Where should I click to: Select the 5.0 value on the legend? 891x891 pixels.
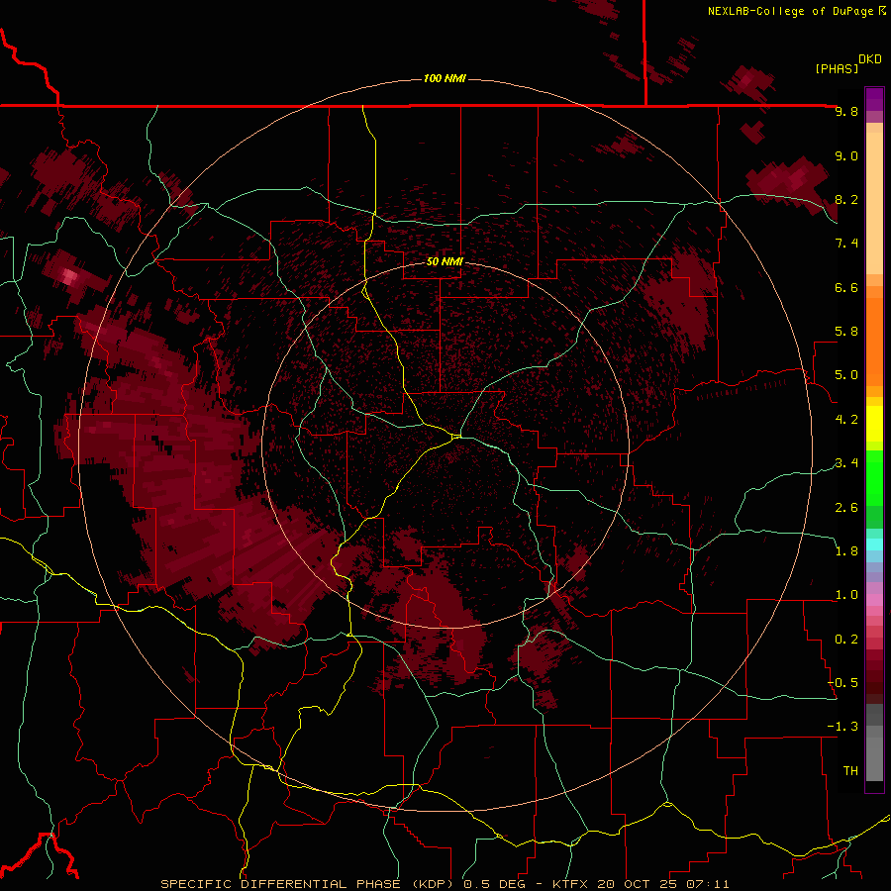click(x=846, y=375)
